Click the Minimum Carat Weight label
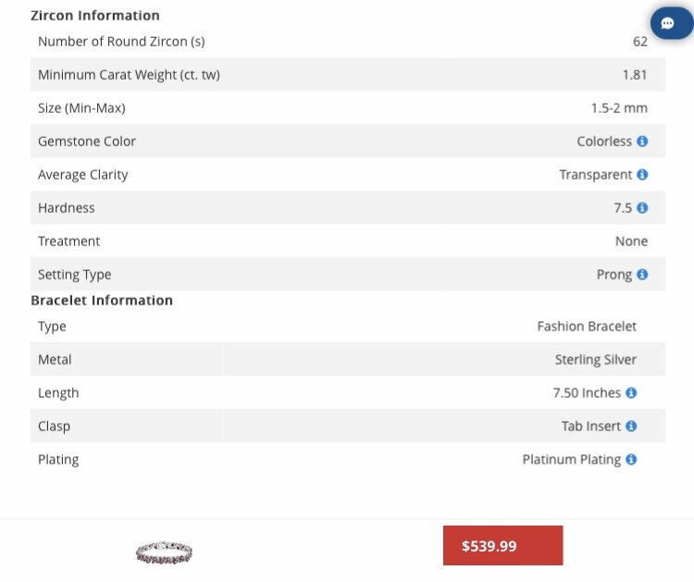Image resolution: width=694 pixels, height=582 pixels. tap(129, 75)
